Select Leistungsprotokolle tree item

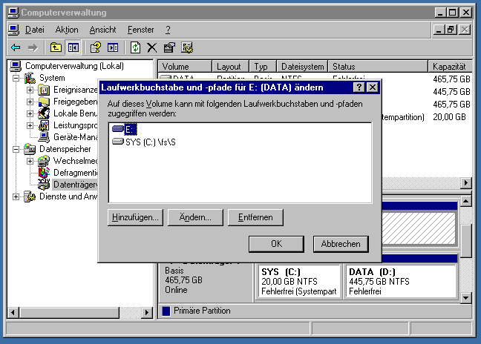coord(75,125)
